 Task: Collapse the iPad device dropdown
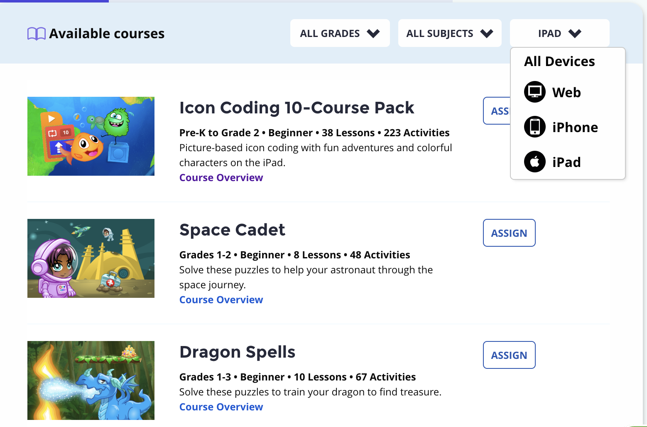559,33
